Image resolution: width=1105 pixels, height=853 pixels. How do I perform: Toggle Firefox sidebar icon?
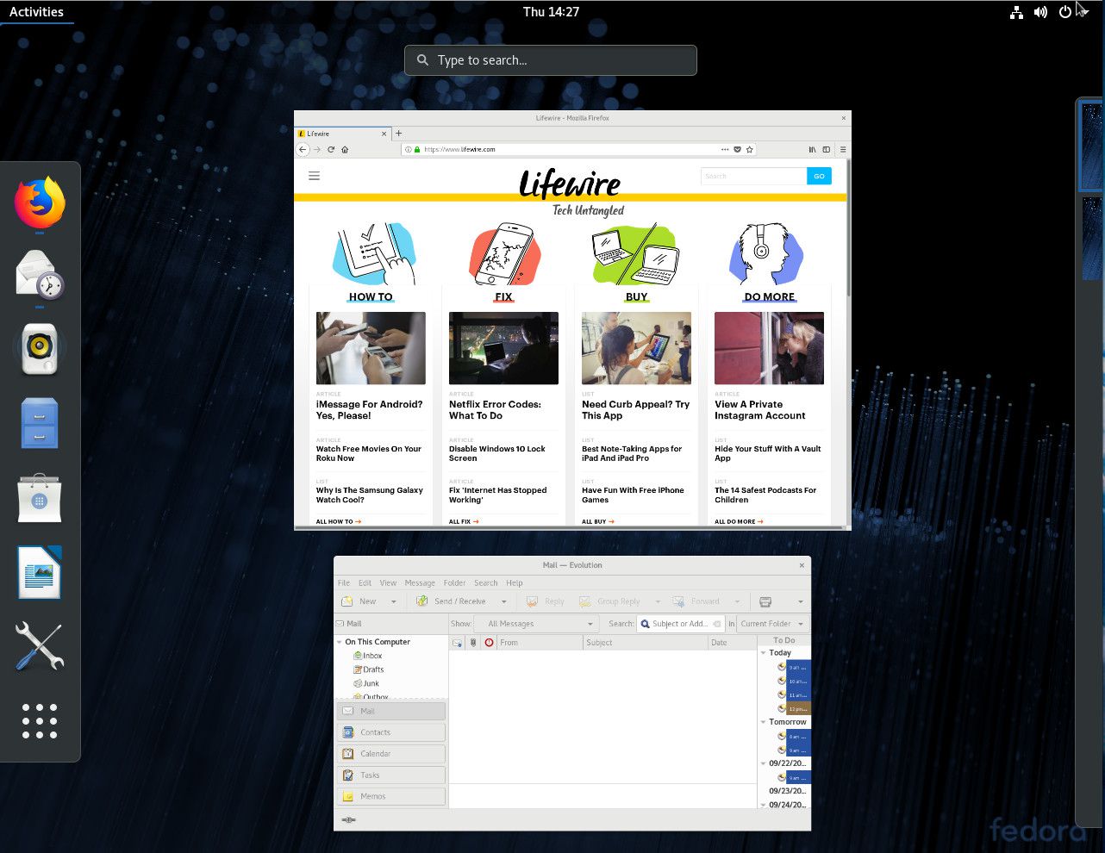[x=826, y=149]
